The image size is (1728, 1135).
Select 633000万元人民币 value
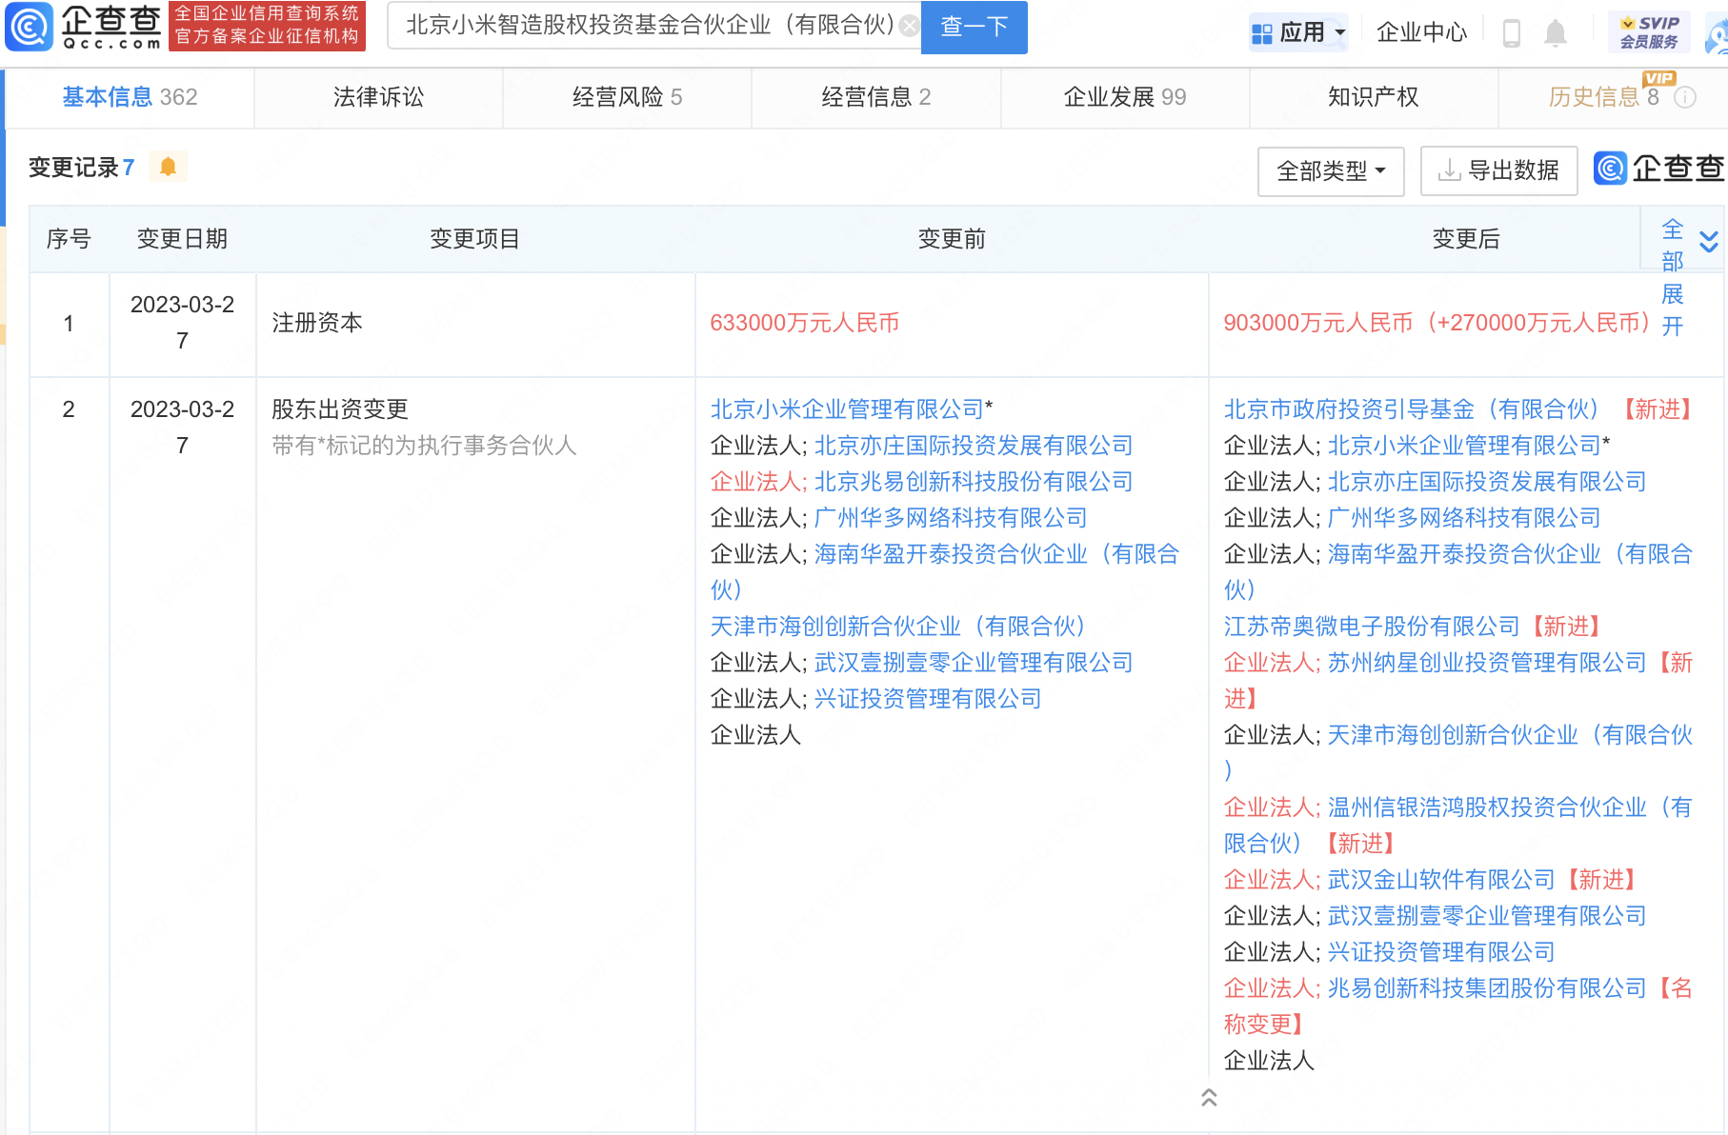point(804,324)
